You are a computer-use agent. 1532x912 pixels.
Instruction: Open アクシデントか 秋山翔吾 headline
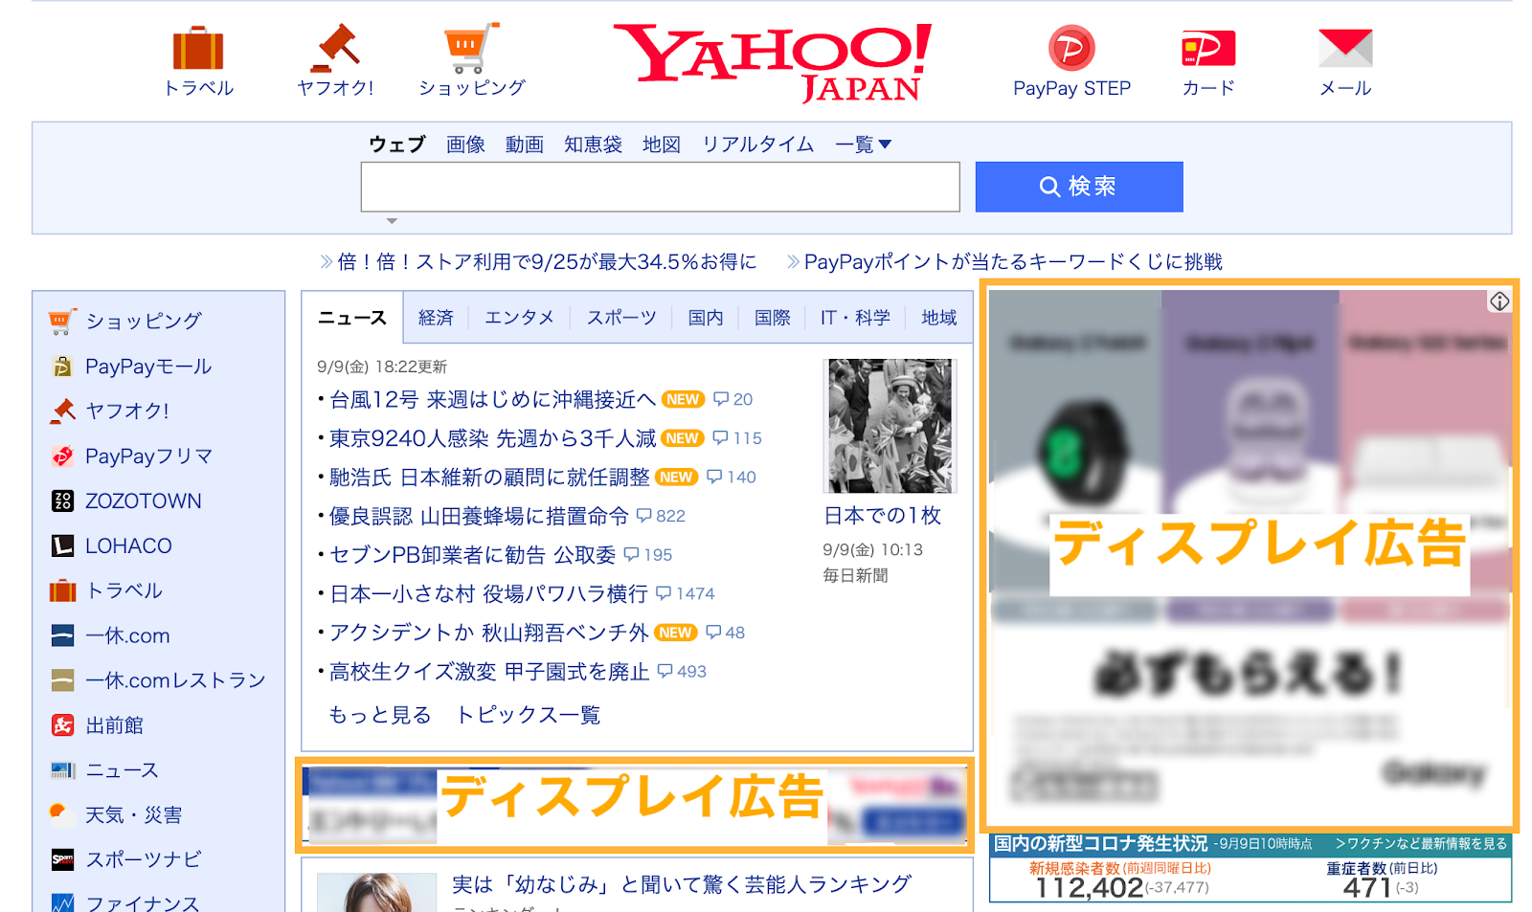click(488, 633)
